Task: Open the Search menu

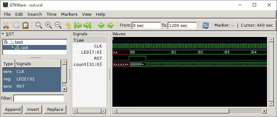Action: (35, 14)
